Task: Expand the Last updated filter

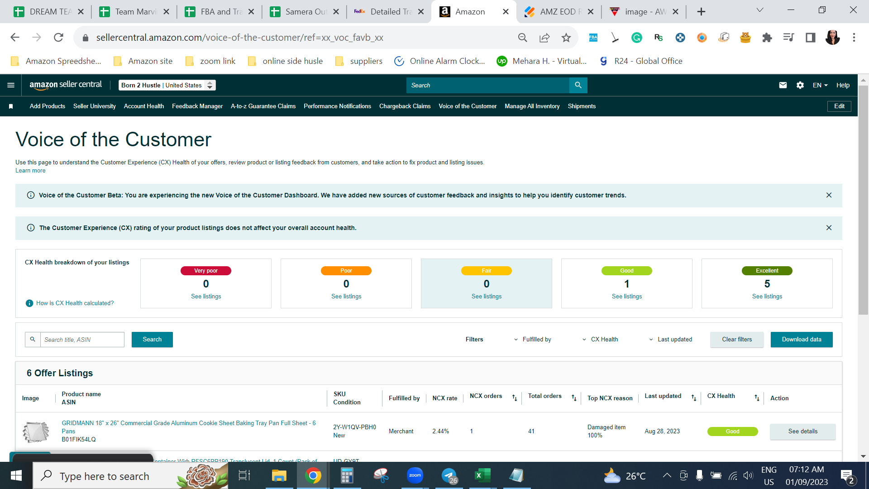Action: [671, 340]
